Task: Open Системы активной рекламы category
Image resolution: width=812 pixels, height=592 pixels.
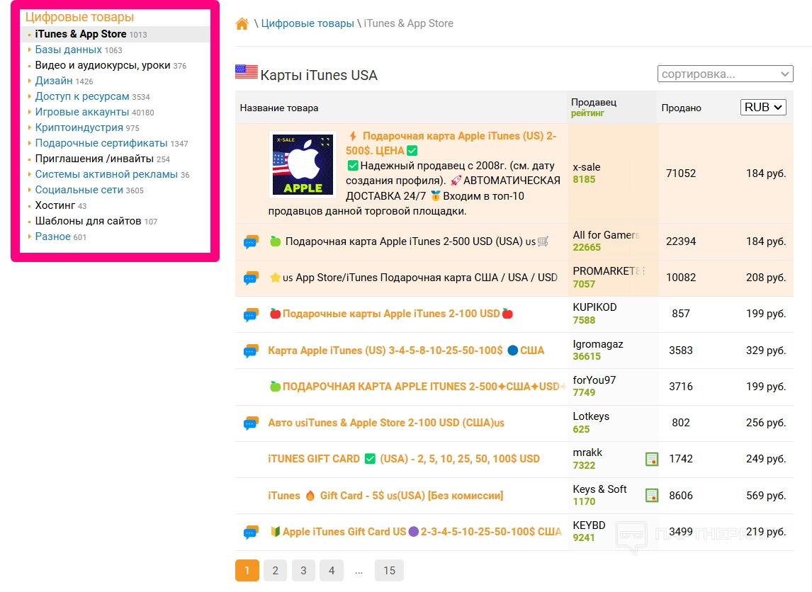Action: click(106, 174)
